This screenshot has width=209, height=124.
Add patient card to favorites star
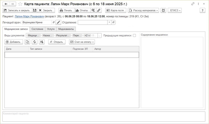pyautogui.click(x=20, y=4)
